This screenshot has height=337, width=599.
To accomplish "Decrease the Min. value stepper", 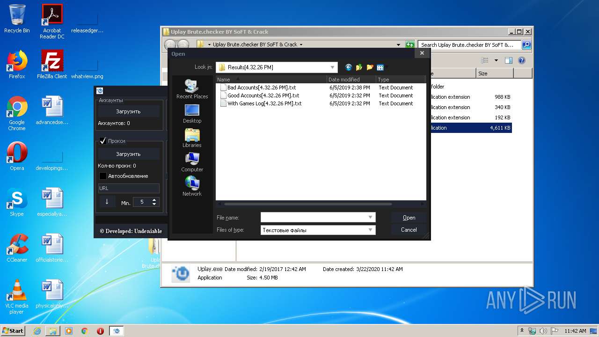I will click(x=154, y=205).
